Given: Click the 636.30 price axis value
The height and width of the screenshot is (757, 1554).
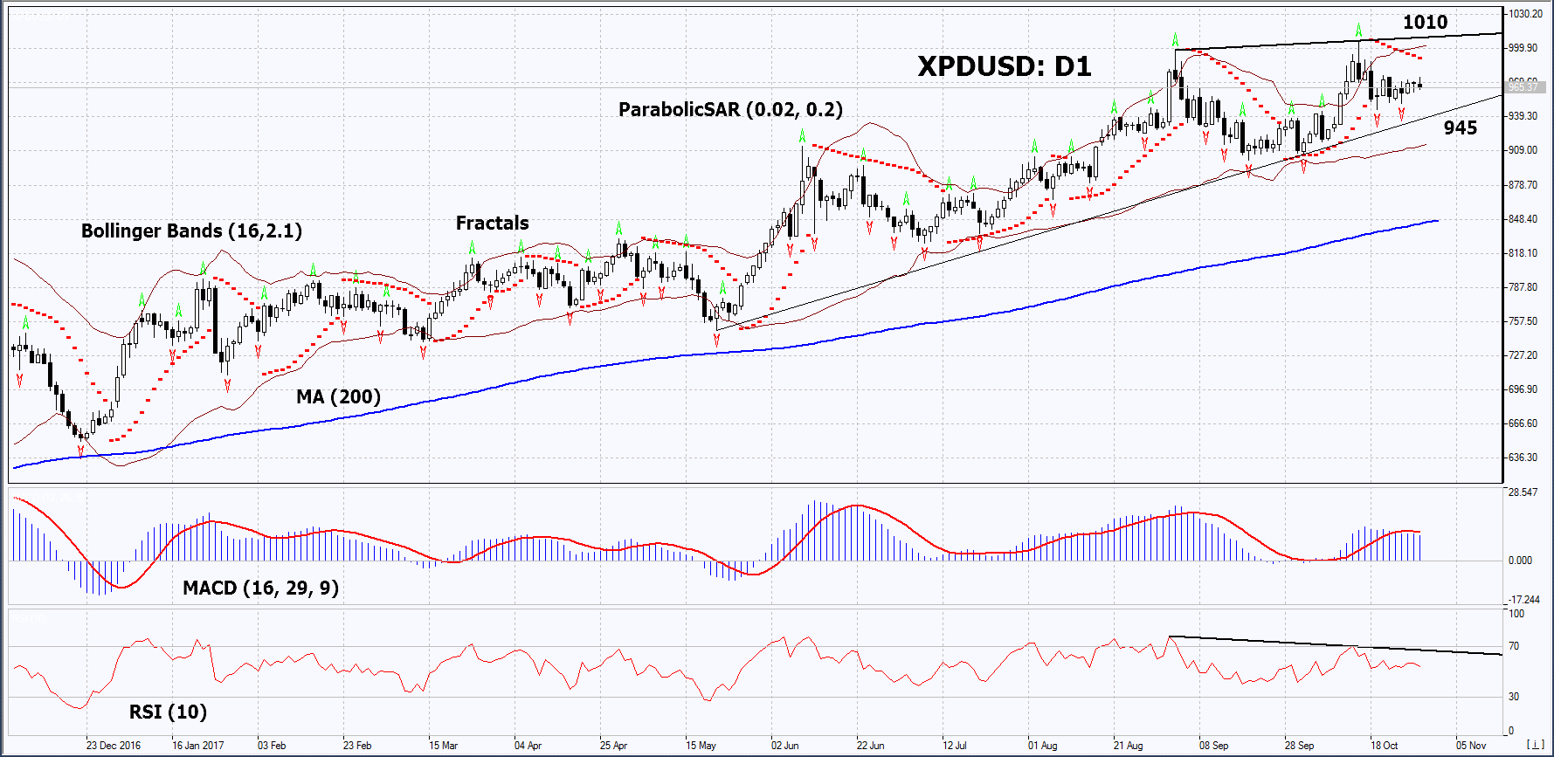Looking at the screenshot, I should 1523,458.
